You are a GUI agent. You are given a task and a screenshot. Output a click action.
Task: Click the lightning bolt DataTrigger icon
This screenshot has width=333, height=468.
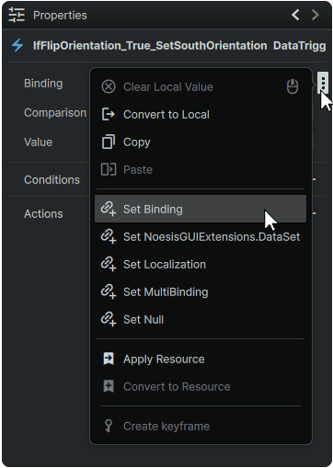pyautogui.click(x=17, y=46)
